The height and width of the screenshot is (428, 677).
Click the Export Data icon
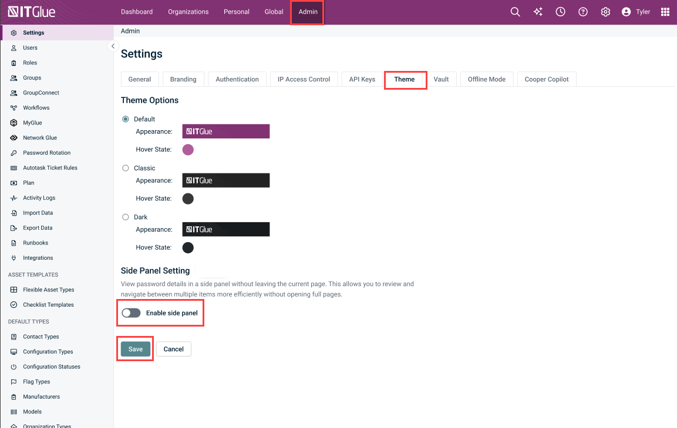coord(14,228)
